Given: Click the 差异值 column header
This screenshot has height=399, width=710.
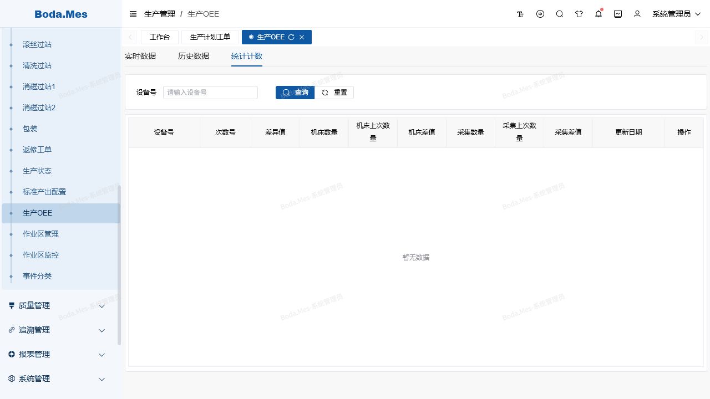Looking at the screenshot, I should (276, 132).
